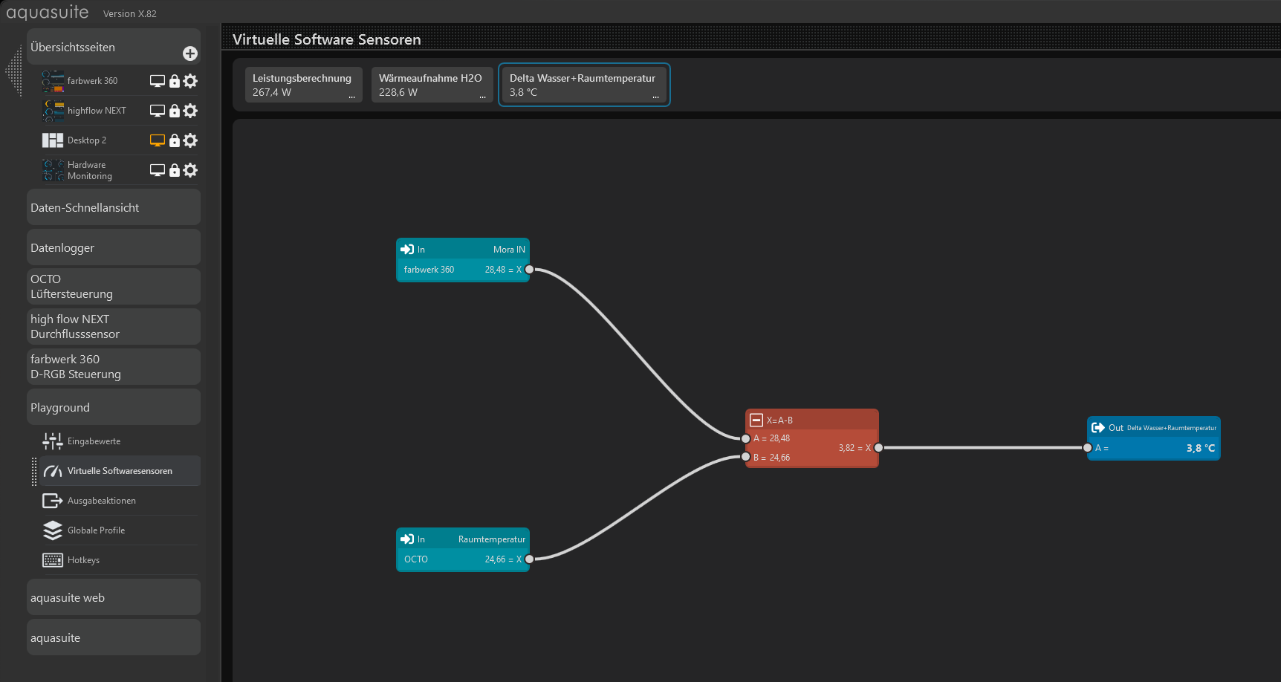1281x682 pixels.
Task: Click the X output port on X=A-B node
Action: tap(879, 448)
